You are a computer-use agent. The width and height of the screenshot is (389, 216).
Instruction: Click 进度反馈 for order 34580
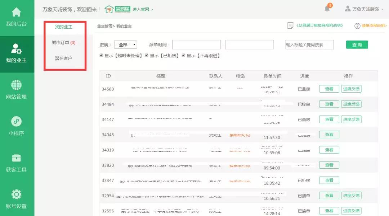click(x=351, y=89)
